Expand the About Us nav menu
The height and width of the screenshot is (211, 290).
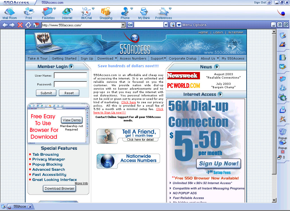218,58
